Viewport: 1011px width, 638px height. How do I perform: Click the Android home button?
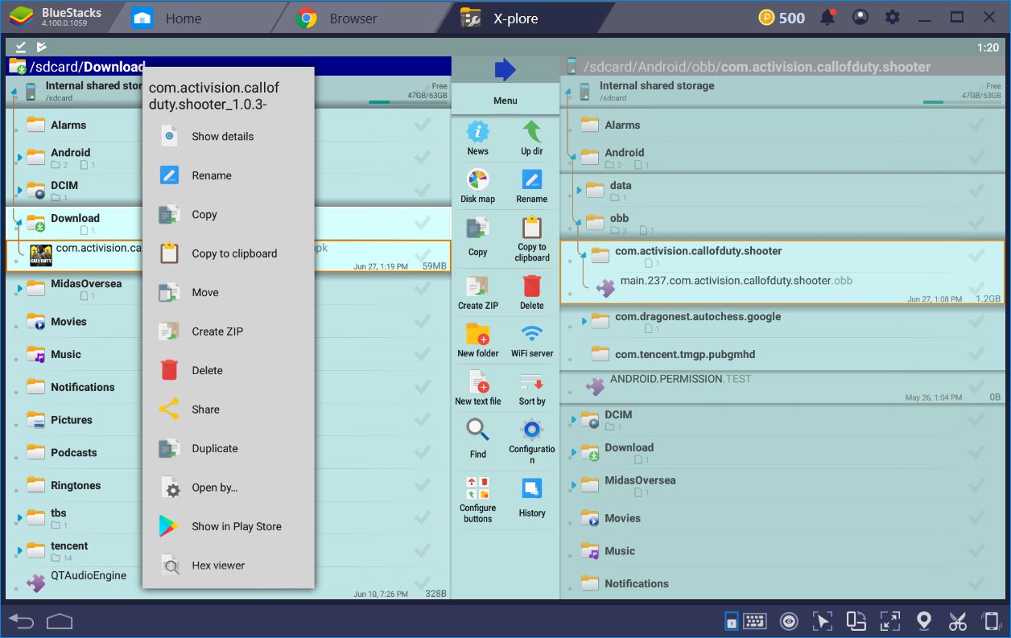coord(60,621)
